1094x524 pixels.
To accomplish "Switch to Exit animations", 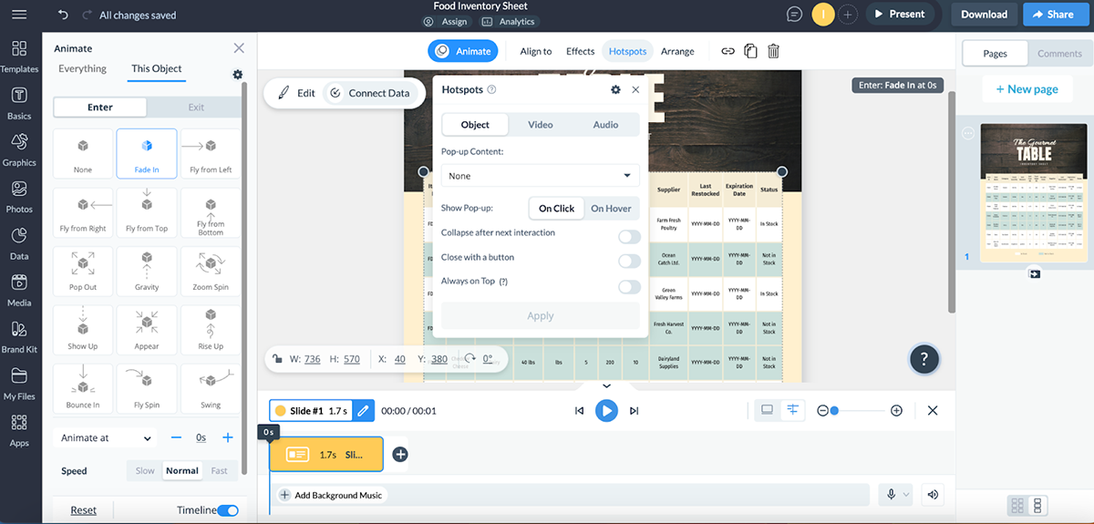I will point(196,108).
